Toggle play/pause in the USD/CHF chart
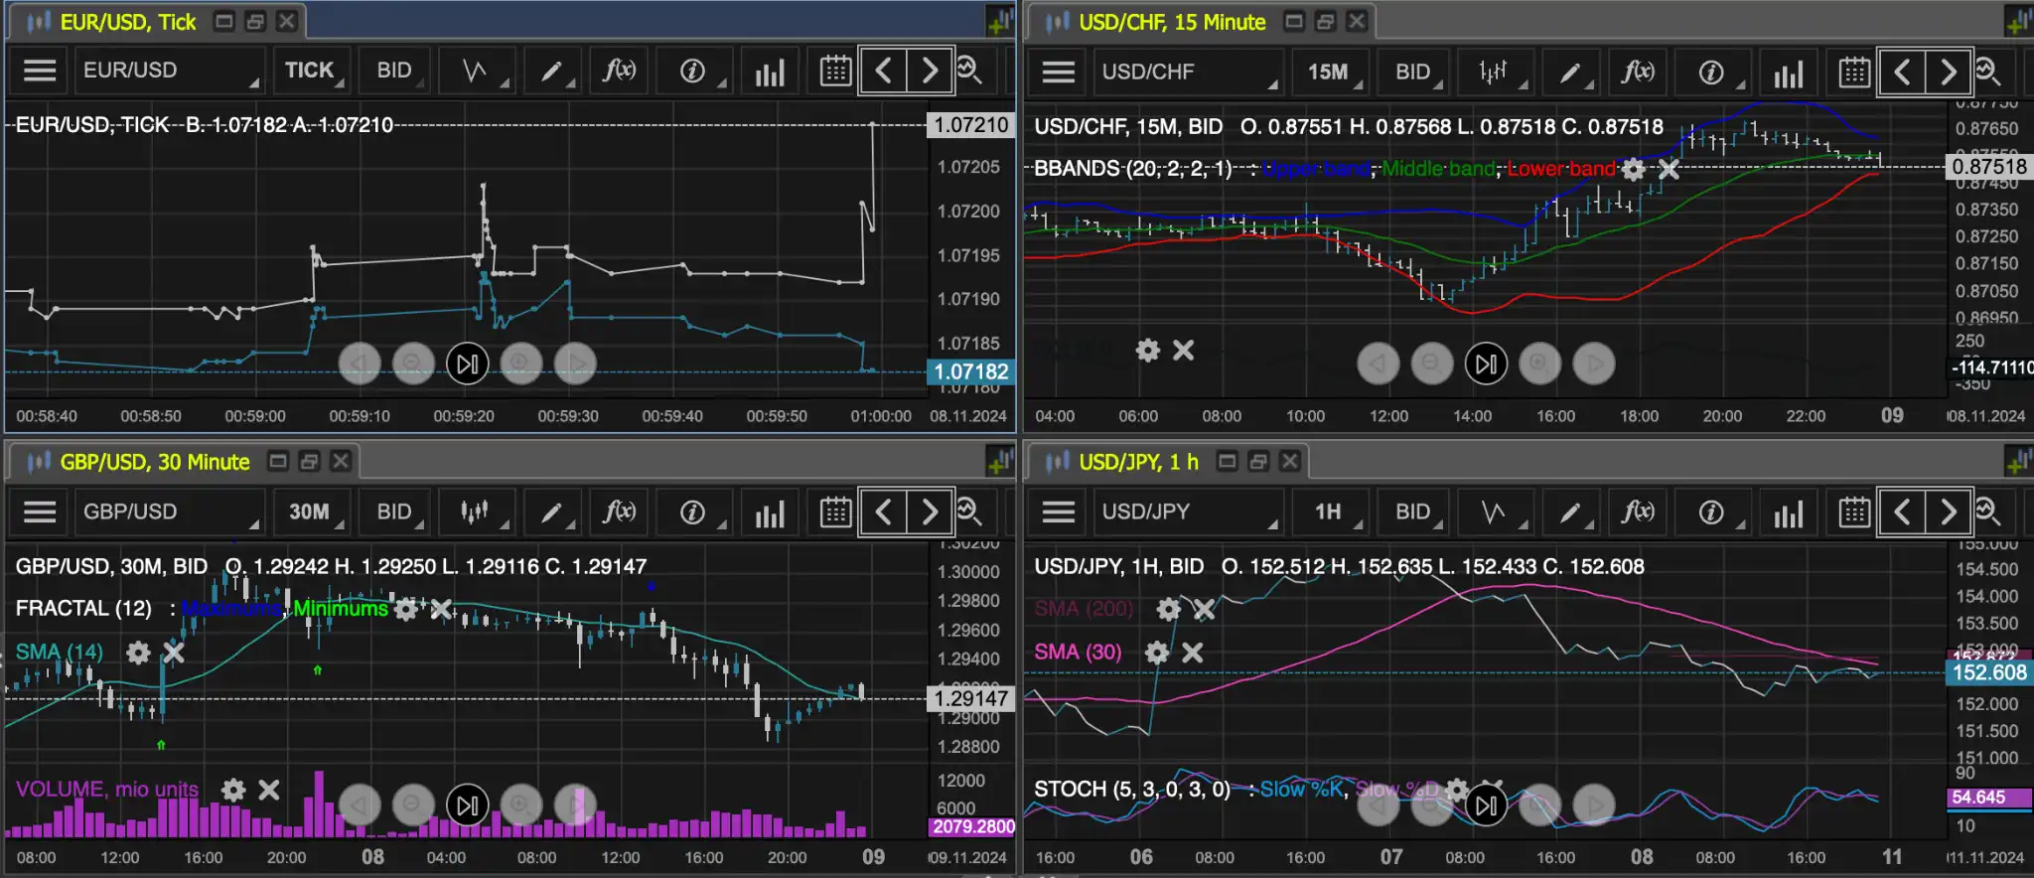 pos(1486,365)
